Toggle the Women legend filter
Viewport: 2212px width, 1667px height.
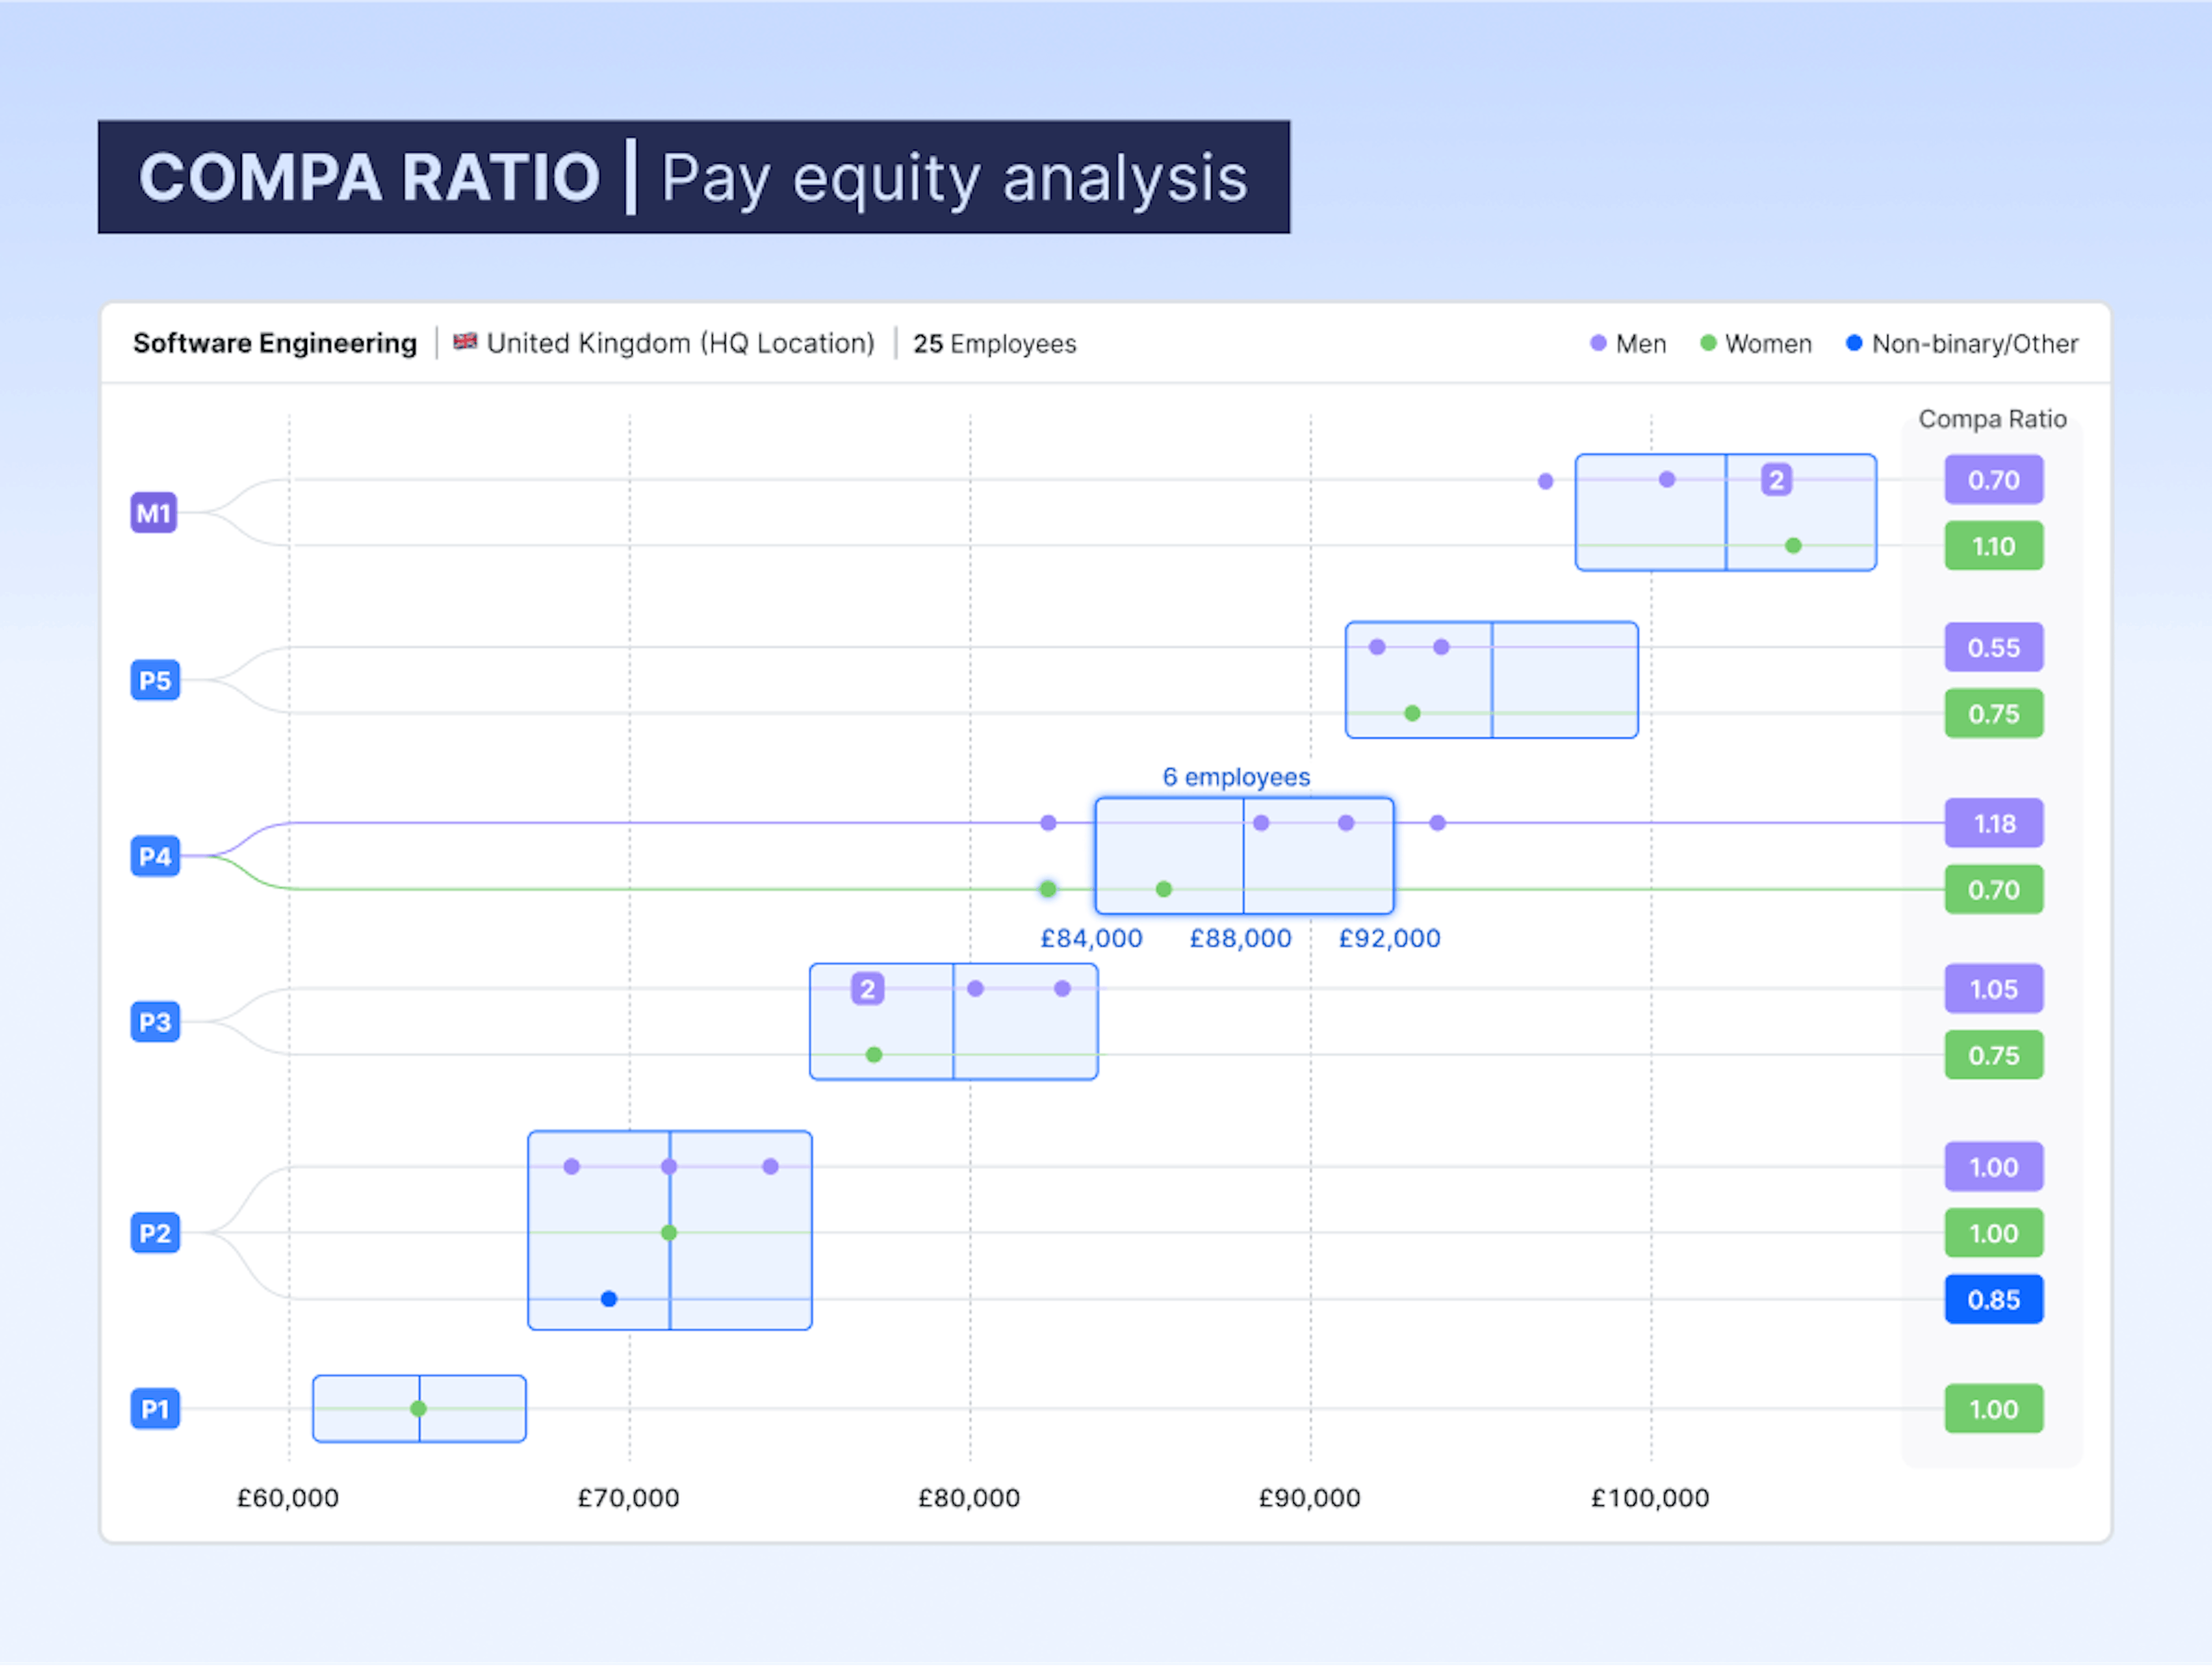tap(1755, 343)
